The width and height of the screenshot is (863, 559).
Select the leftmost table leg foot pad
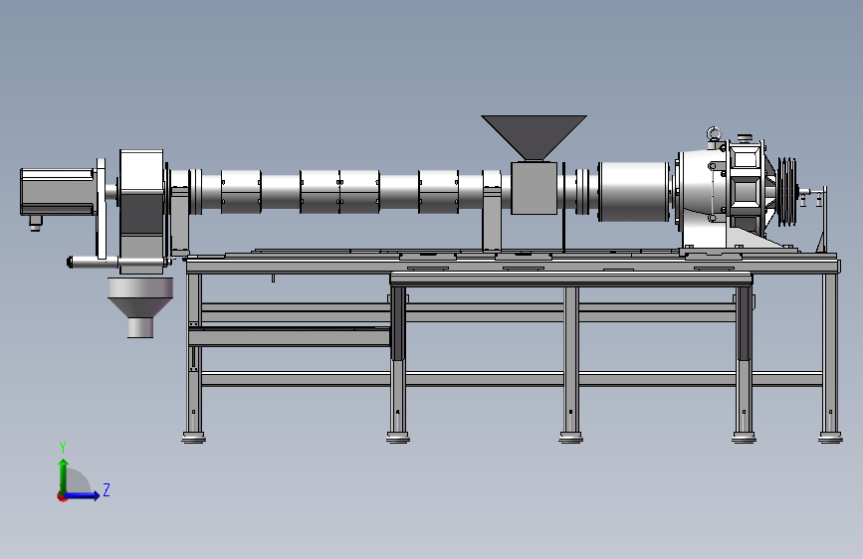194,438
